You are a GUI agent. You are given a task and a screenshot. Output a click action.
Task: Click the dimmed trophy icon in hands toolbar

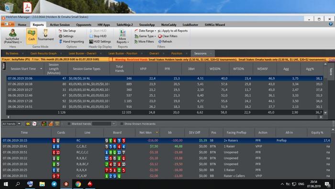pyautogui.click(x=57, y=124)
